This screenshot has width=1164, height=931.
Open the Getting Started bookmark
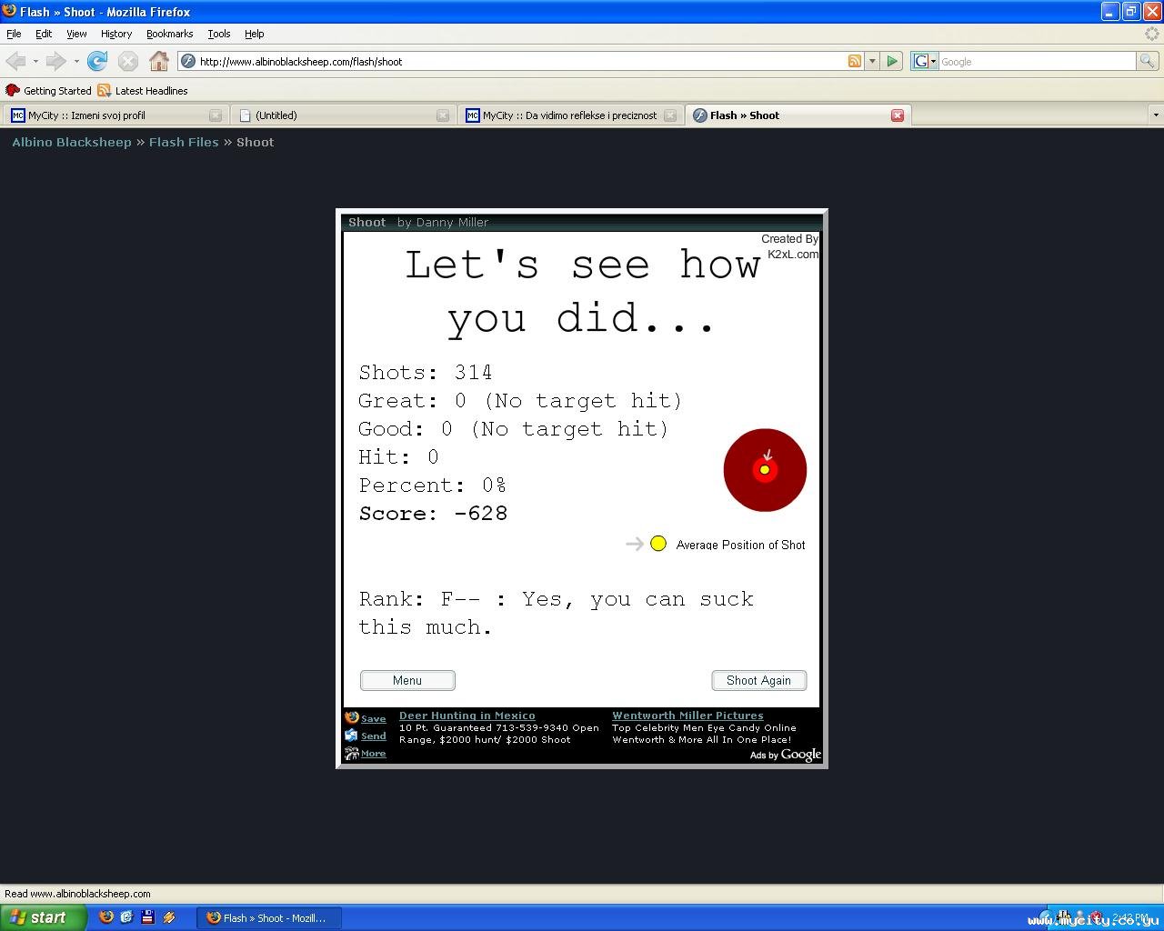tap(49, 91)
